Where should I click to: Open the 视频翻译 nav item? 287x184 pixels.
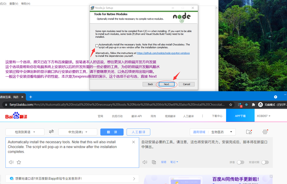(170, 116)
